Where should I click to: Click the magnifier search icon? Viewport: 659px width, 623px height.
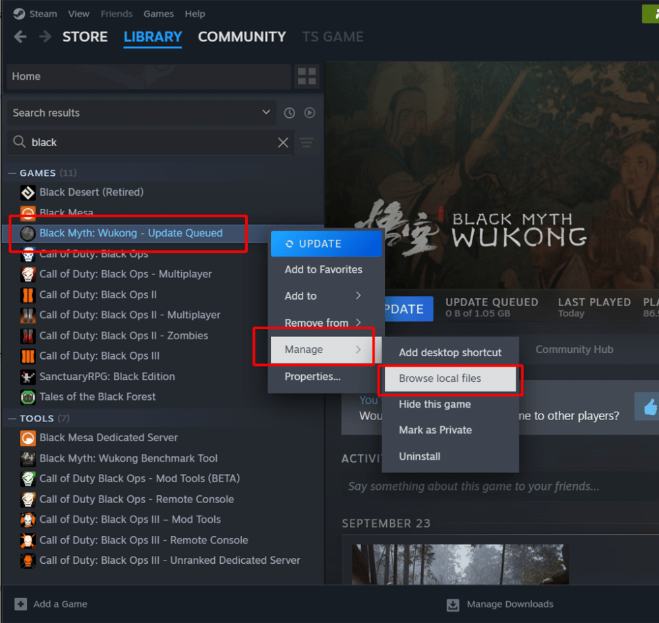(x=19, y=142)
